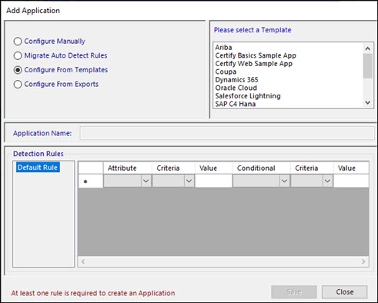The width and height of the screenshot is (378, 303).
Task: Click the template list scroll up arrow
Action: point(368,48)
